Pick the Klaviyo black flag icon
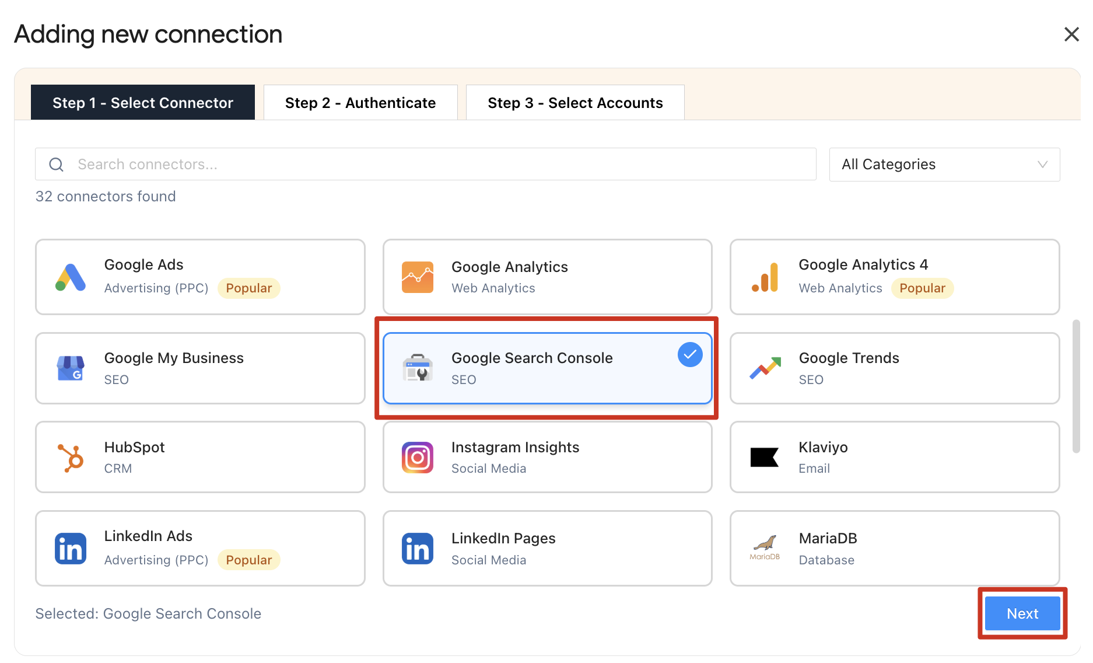Viewport: 1093px width, 663px height. coord(765,458)
